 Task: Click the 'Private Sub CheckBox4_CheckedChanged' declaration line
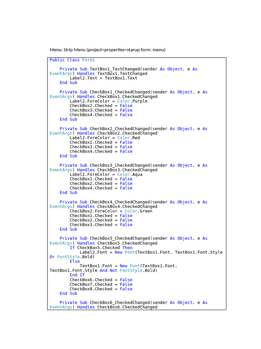[133, 202]
